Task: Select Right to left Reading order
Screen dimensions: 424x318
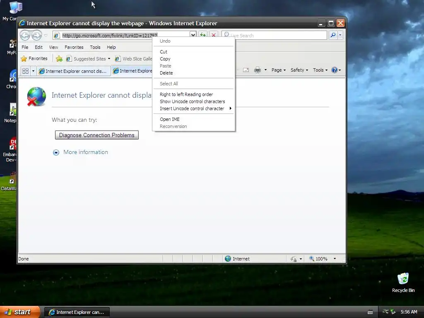Action: [x=194, y=94]
